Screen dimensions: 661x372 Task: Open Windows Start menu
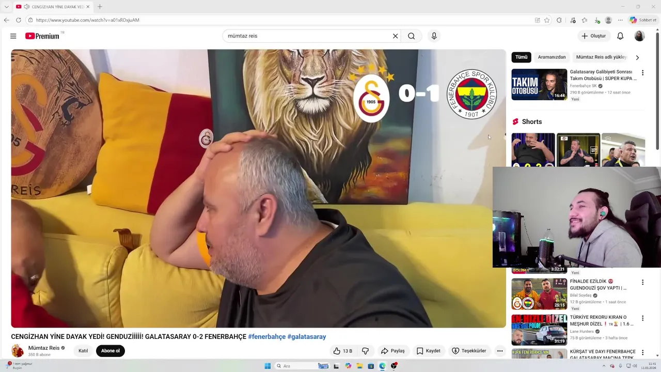(267, 366)
